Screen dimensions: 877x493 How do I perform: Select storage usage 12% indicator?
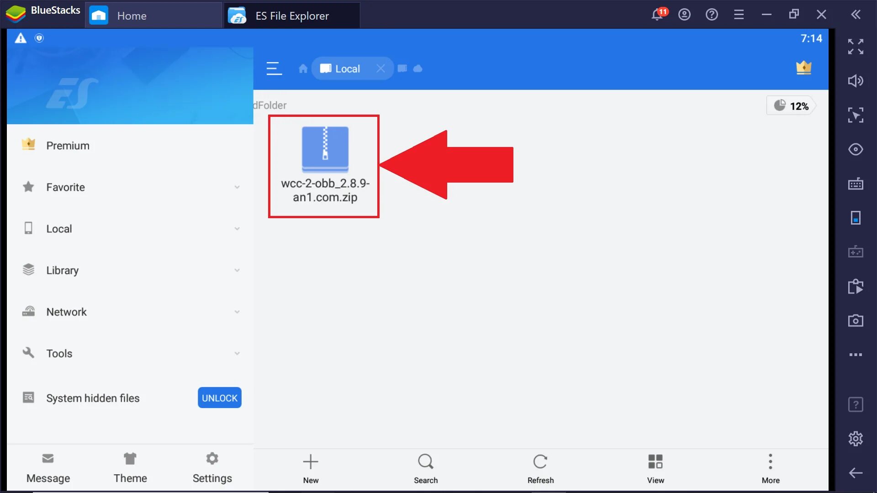click(x=792, y=106)
